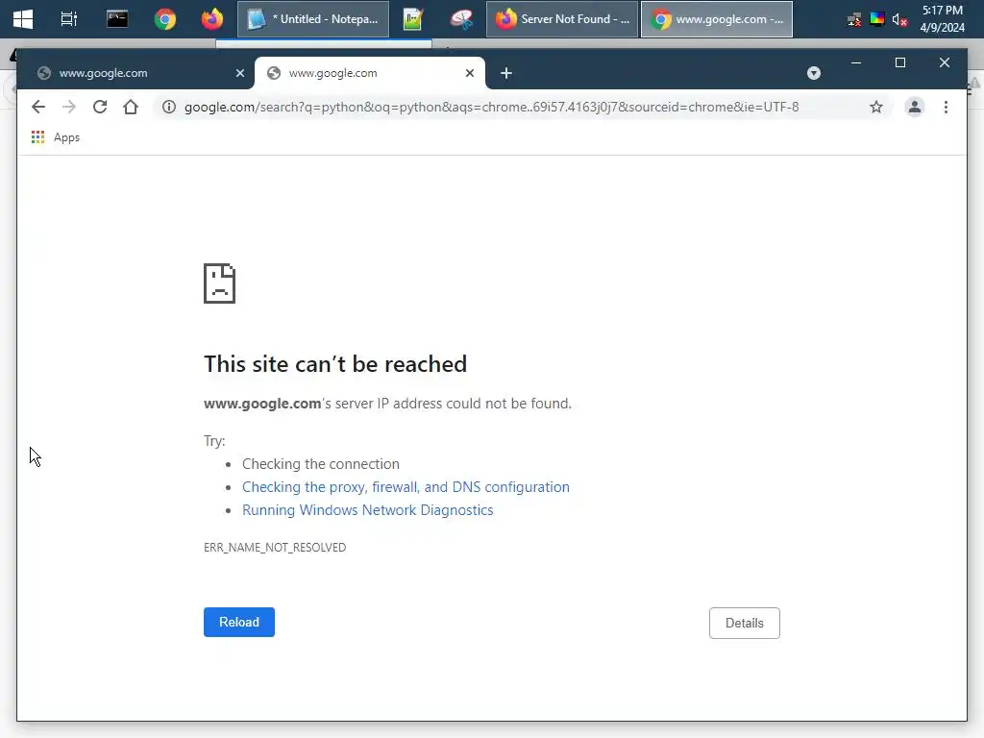The image size is (984, 738).
Task: Open the Chrome profile avatar icon
Action: [915, 107]
